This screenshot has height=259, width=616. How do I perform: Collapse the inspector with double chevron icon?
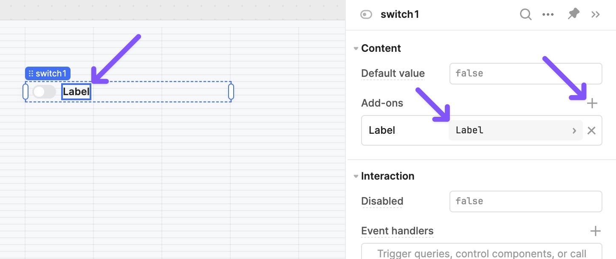[596, 14]
